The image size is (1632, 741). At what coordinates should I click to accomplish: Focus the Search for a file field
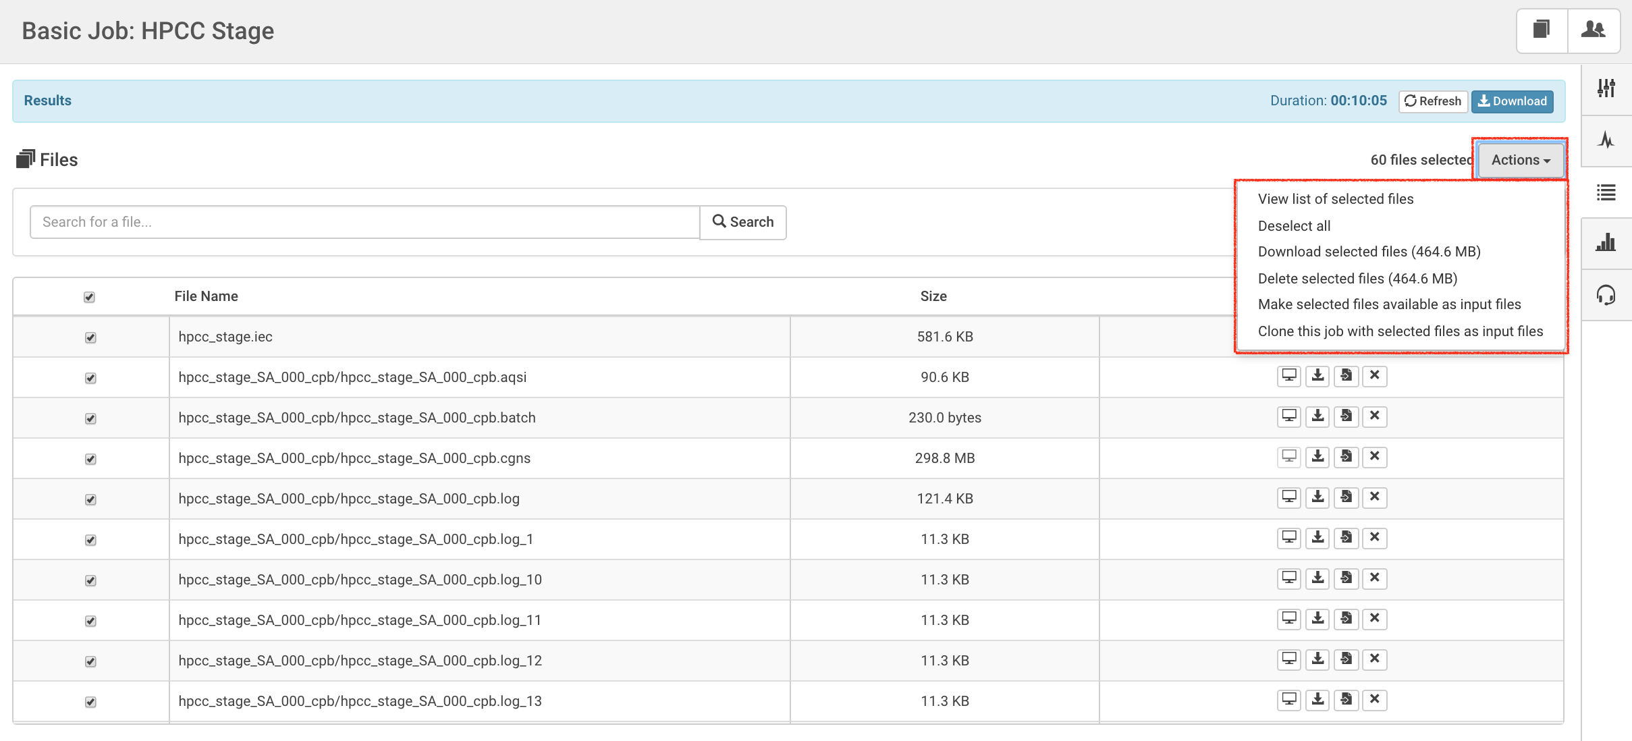tap(364, 222)
